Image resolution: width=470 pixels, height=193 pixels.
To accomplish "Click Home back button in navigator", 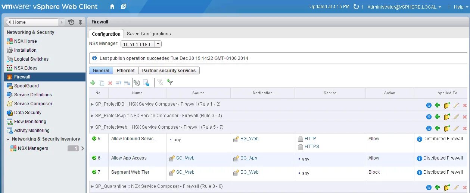I will point(32,22).
